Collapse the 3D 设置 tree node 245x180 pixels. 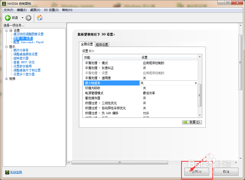[x=6, y=31]
